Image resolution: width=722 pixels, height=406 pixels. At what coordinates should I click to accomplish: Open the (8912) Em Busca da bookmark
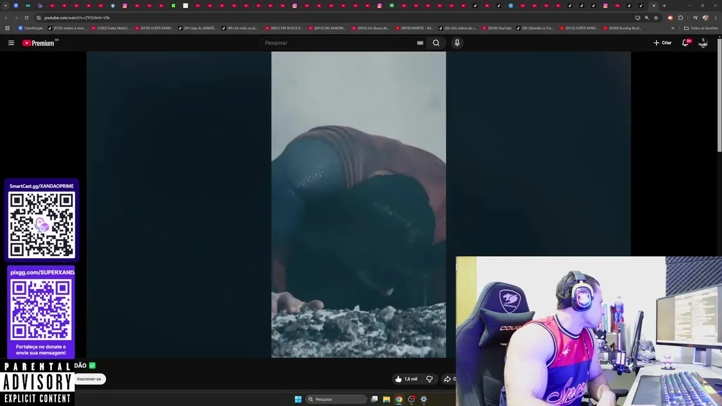click(x=370, y=28)
